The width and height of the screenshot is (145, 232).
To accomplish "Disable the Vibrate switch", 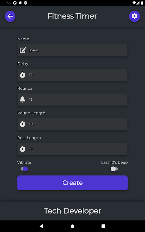I will click(x=24, y=169).
